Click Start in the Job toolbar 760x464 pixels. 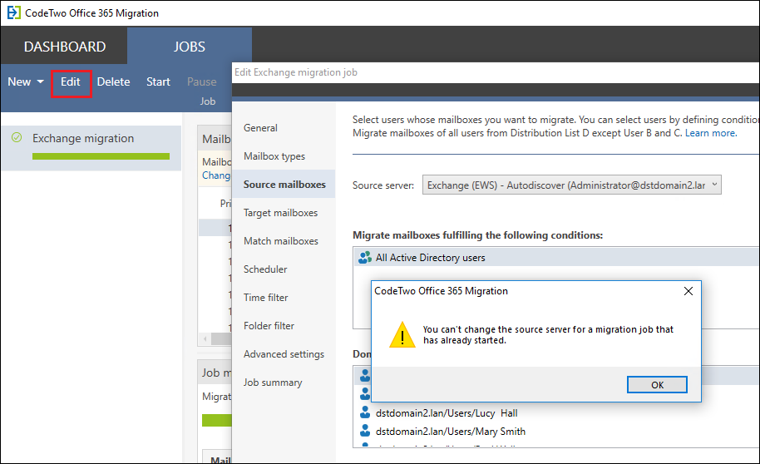point(159,82)
